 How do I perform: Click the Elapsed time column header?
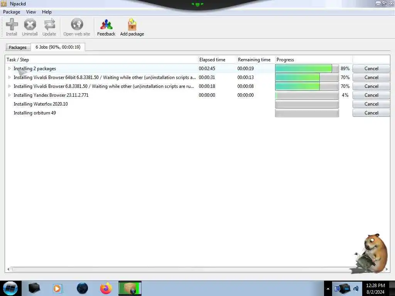point(217,60)
